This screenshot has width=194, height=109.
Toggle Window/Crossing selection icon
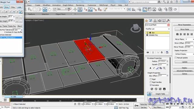[39, 9]
